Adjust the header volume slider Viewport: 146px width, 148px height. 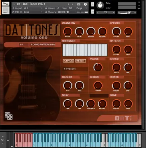[127, 13]
